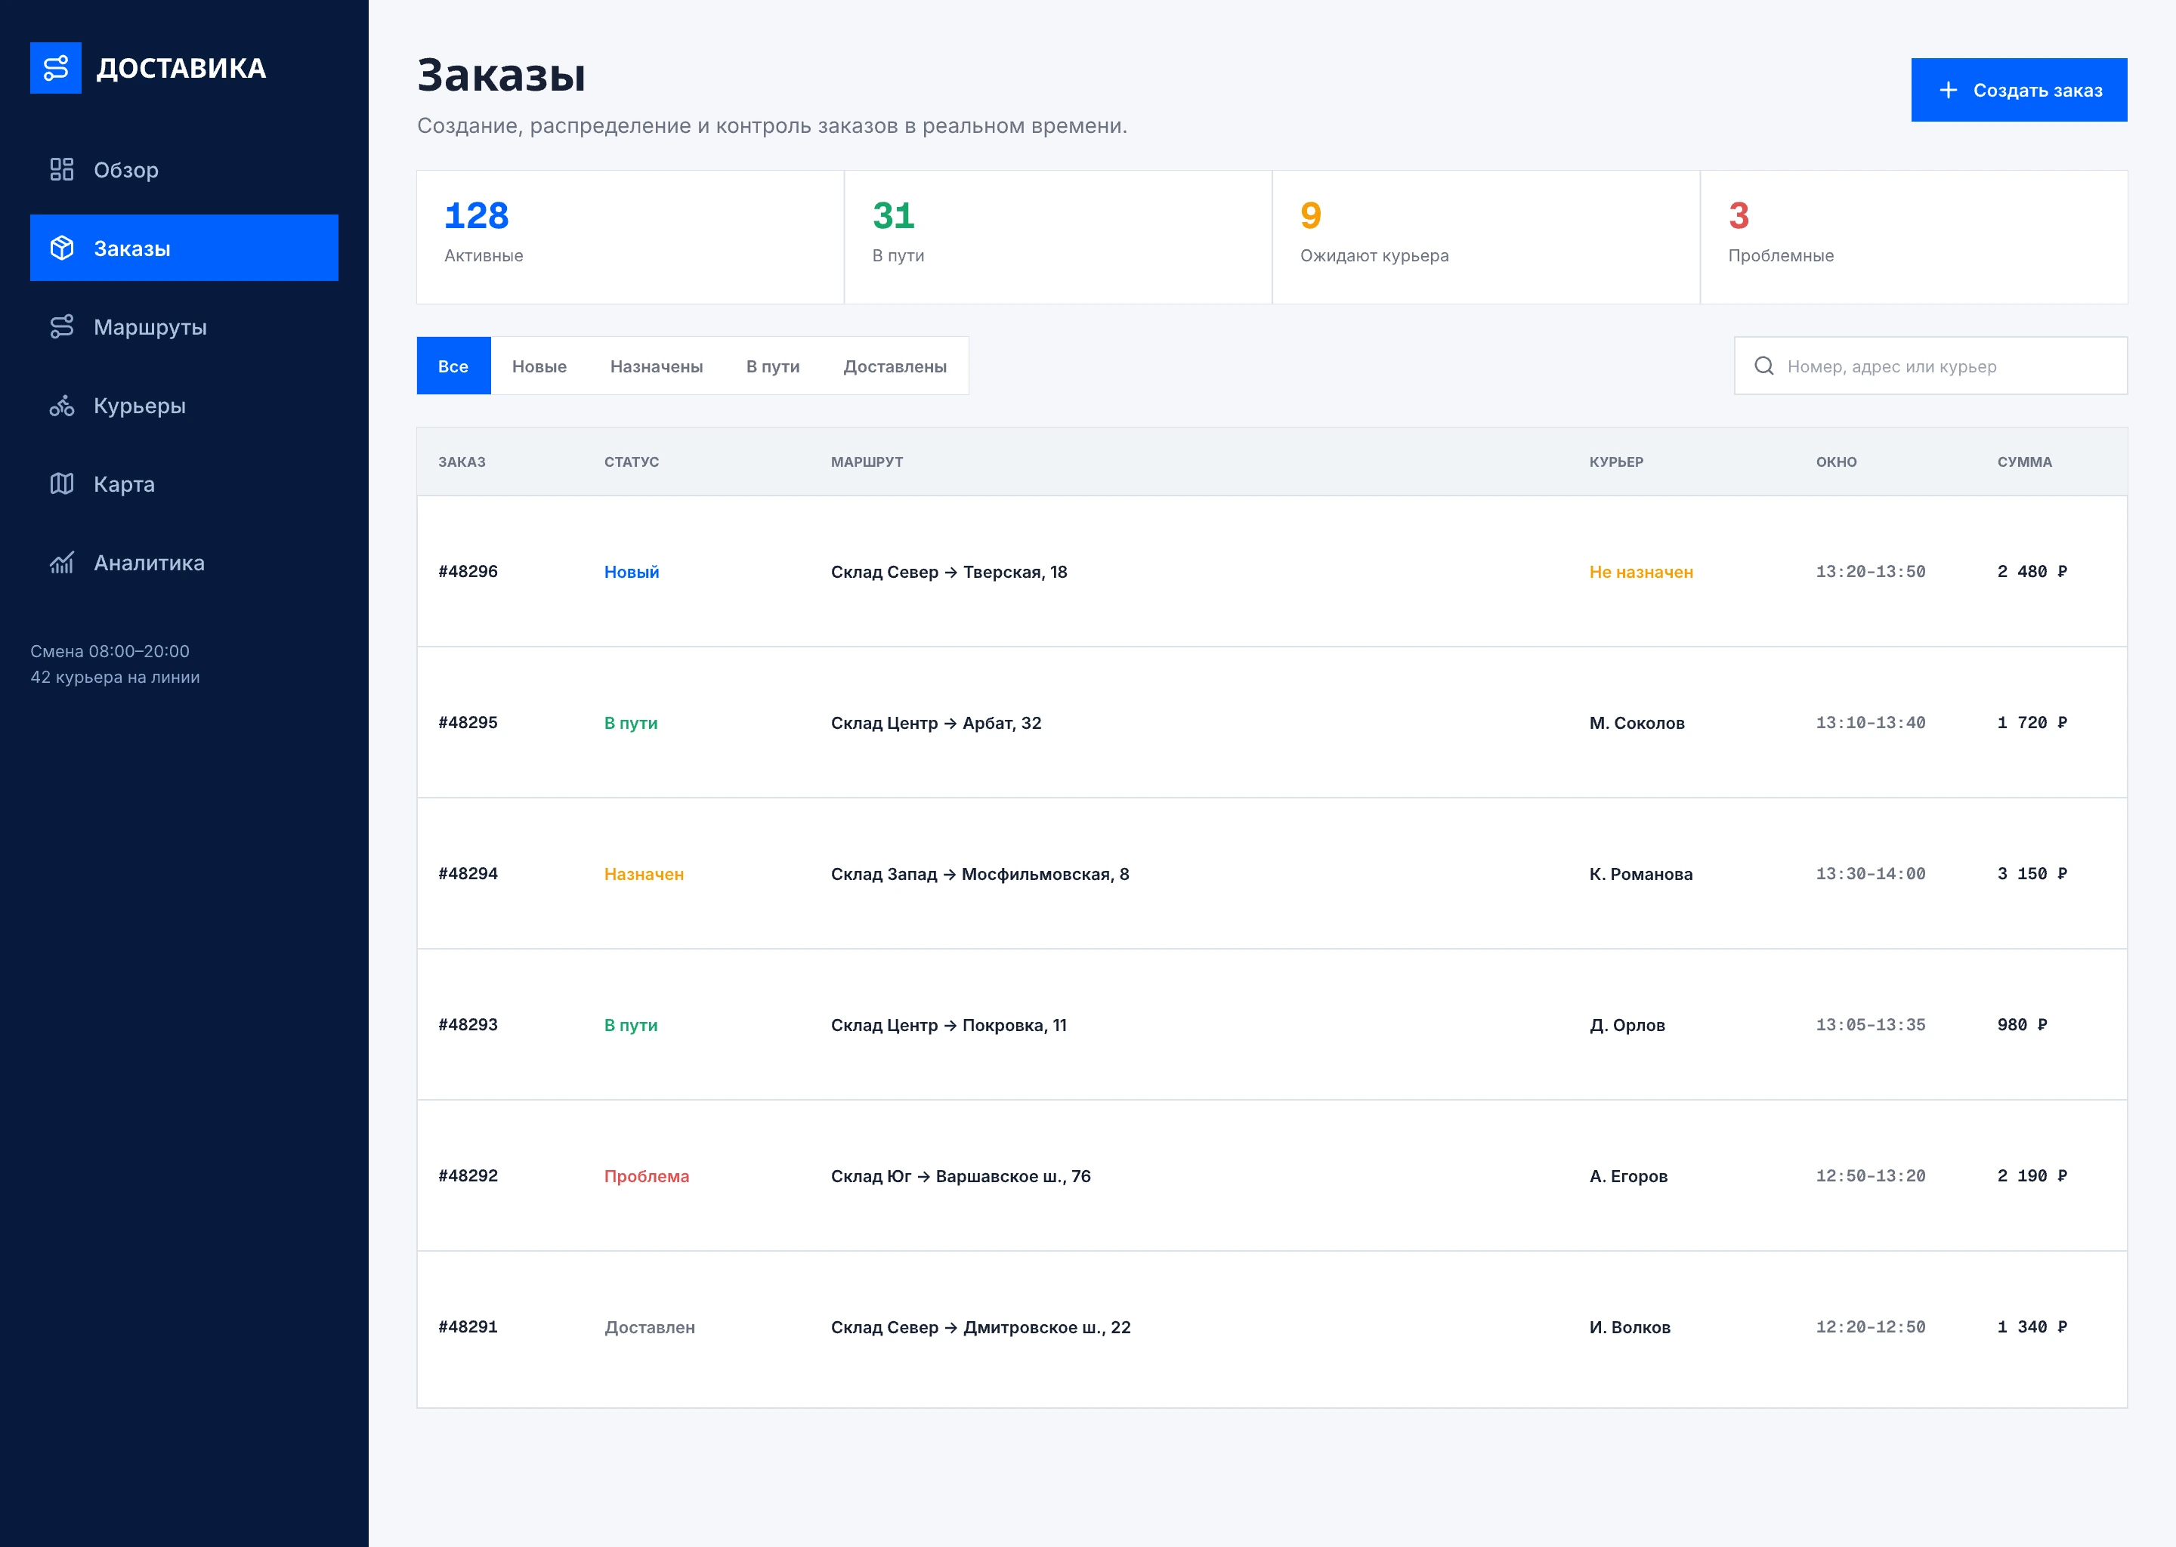
Task: Open the 31 В пути stat card
Action: [1058, 237]
